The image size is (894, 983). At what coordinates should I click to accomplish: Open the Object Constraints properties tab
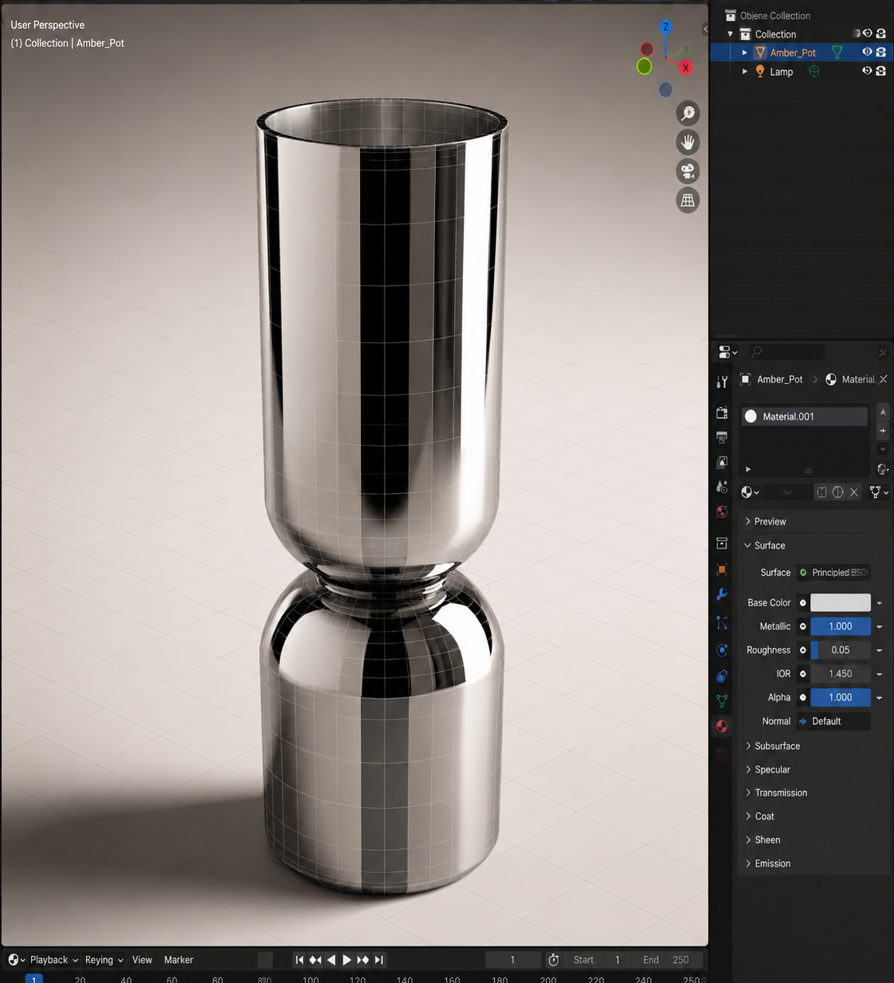(722, 676)
